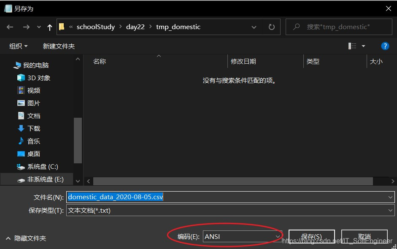
Task: Click the folder icon in address bar
Action: [x=62, y=27]
